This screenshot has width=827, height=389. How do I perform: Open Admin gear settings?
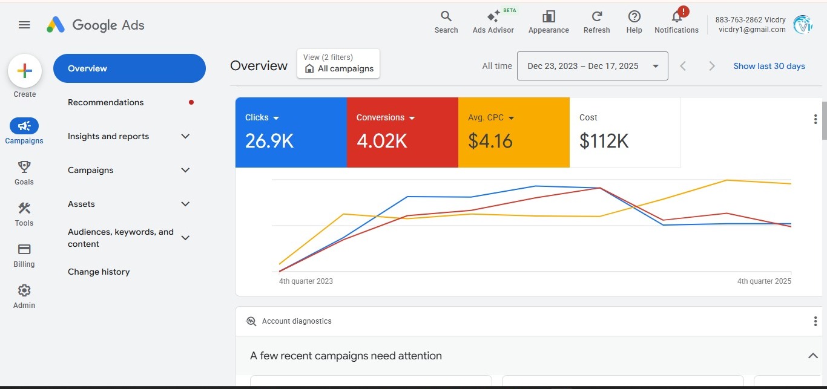[x=24, y=291]
